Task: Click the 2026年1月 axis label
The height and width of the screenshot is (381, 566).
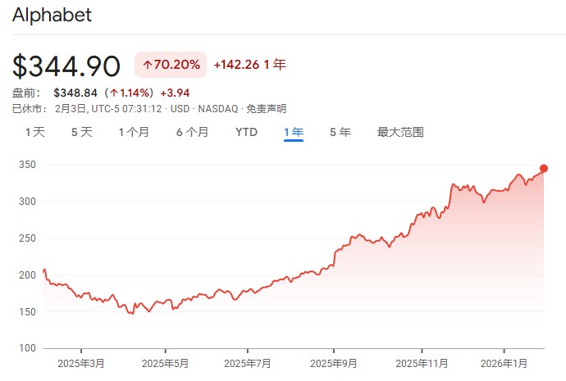Action: pyautogui.click(x=504, y=363)
